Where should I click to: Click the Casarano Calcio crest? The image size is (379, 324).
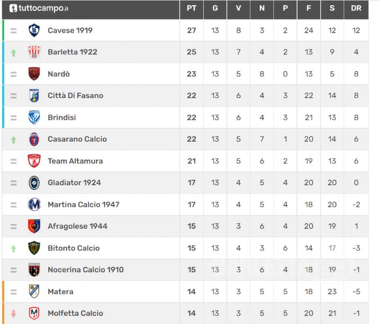point(34,139)
